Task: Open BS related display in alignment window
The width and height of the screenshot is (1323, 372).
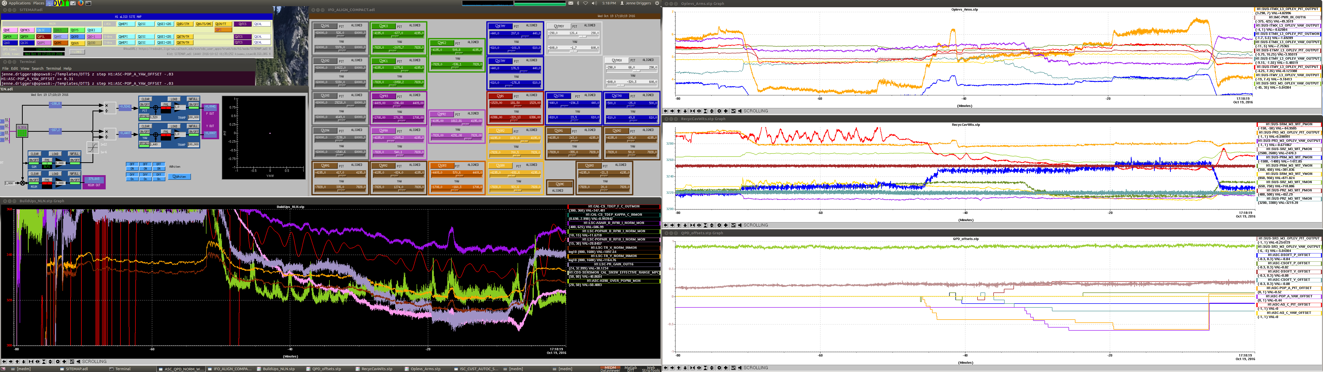Action: coord(501,96)
